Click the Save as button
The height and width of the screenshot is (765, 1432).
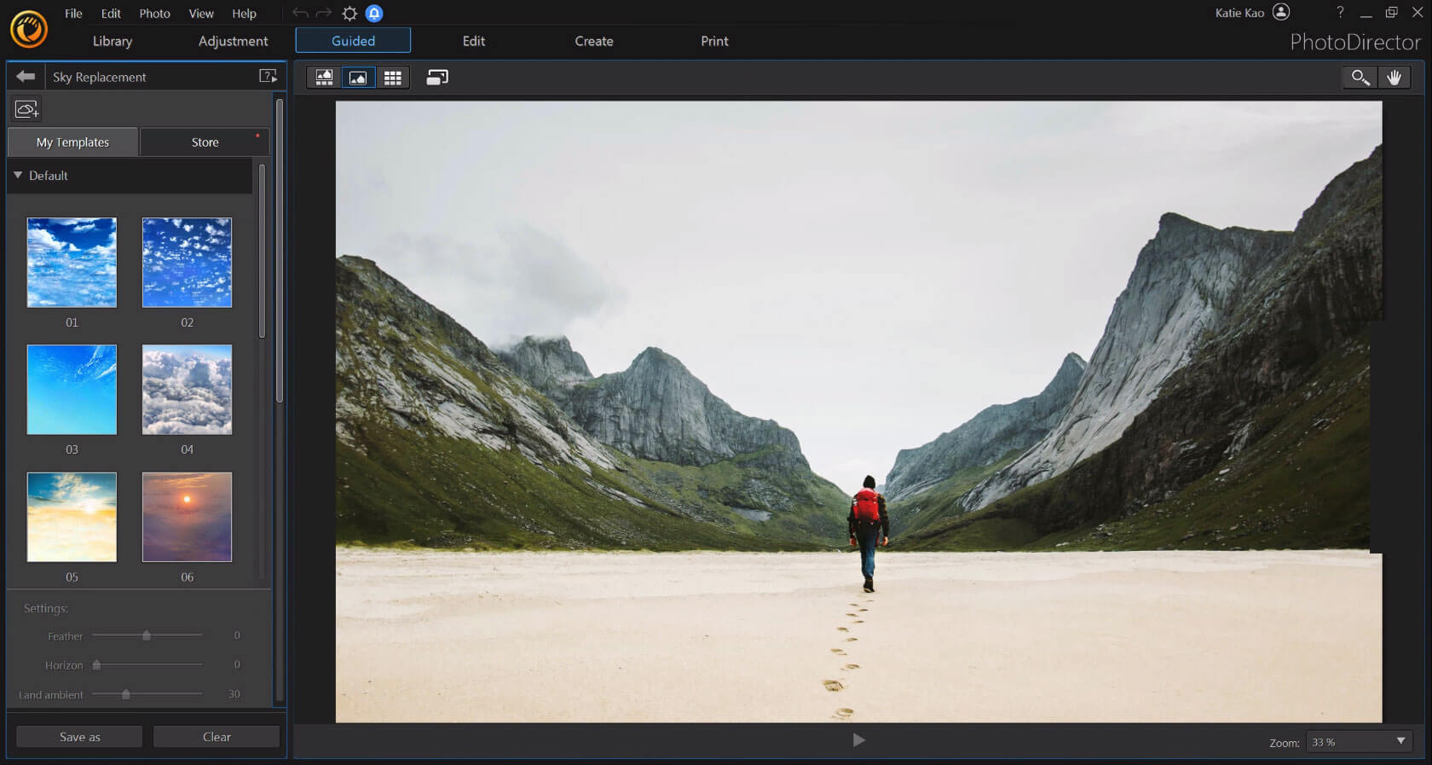[x=79, y=737]
